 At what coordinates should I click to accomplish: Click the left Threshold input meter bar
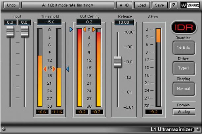40,67
